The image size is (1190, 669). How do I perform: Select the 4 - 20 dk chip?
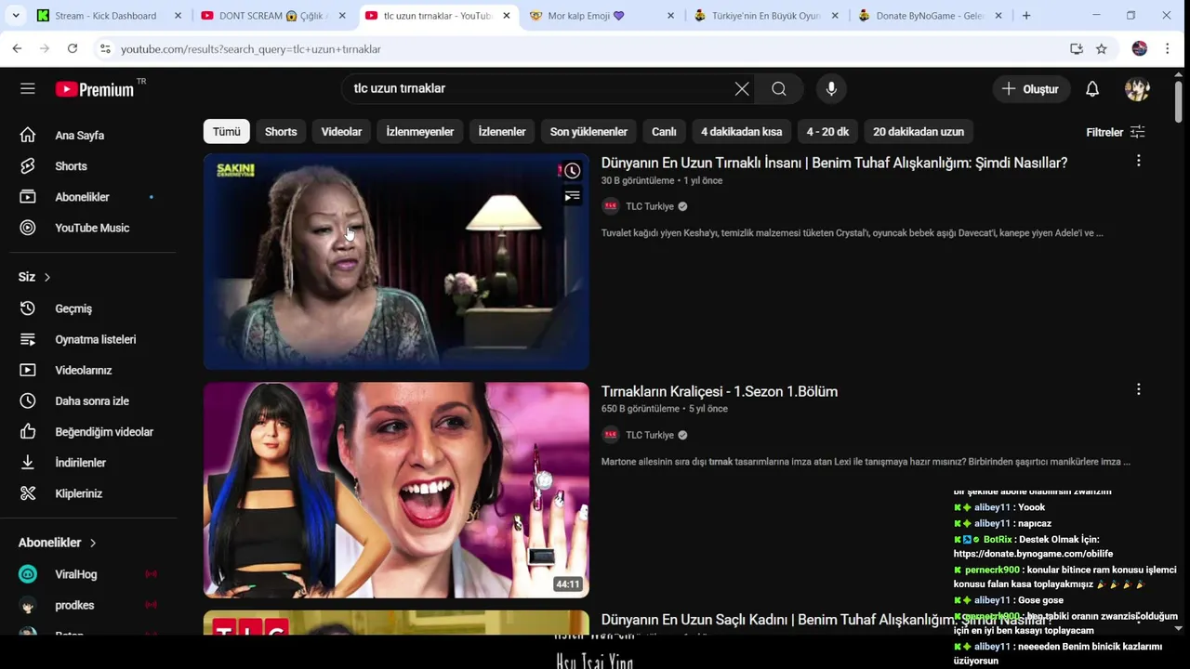[827, 132]
